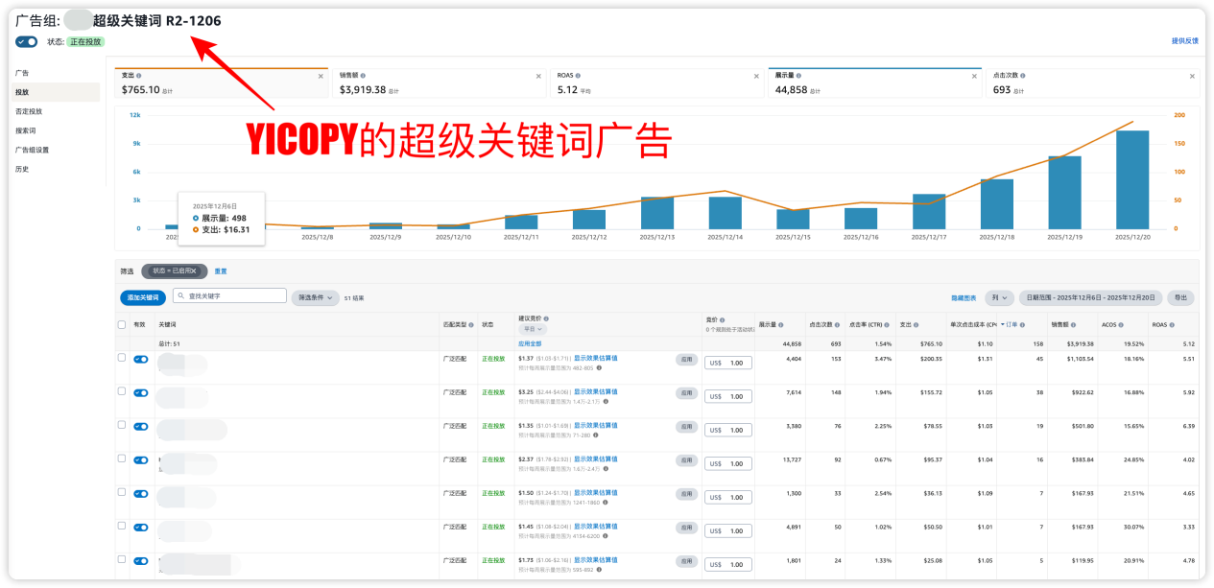Click info icon after range 4134-6200
Screen dimensions: 1214x588
(605, 535)
